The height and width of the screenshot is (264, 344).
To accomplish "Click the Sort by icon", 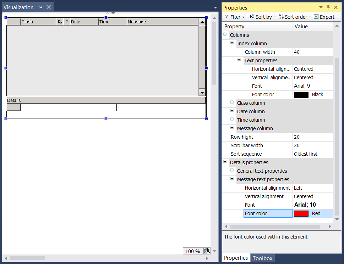I will pos(252,17).
